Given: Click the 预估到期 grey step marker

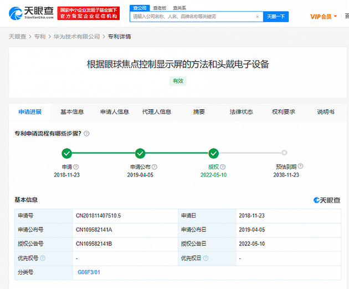Looking at the screenshot, I should click(x=284, y=153).
